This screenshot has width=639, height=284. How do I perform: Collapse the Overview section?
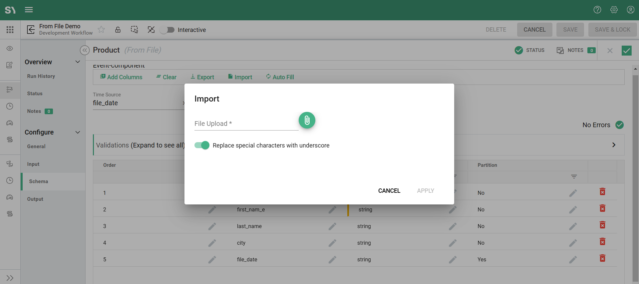pos(78,62)
